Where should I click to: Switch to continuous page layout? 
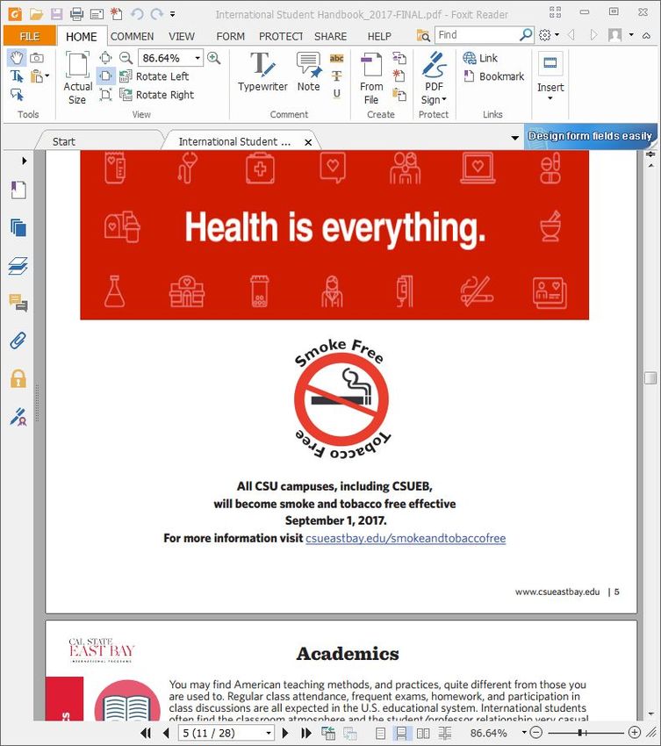click(401, 733)
